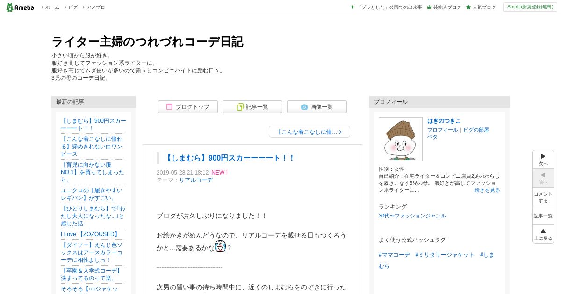Screen dimensions: 561x294
Task: Click the green documents icon on 記事一覧
Action: [x=240, y=107]
